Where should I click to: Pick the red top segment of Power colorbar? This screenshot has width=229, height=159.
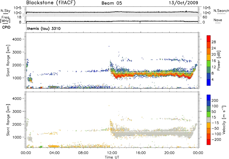(x=209, y=38)
